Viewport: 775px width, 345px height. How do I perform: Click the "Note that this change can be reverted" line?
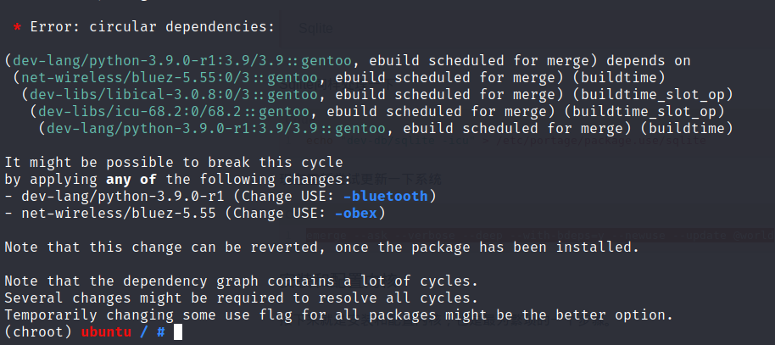[321, 248]
